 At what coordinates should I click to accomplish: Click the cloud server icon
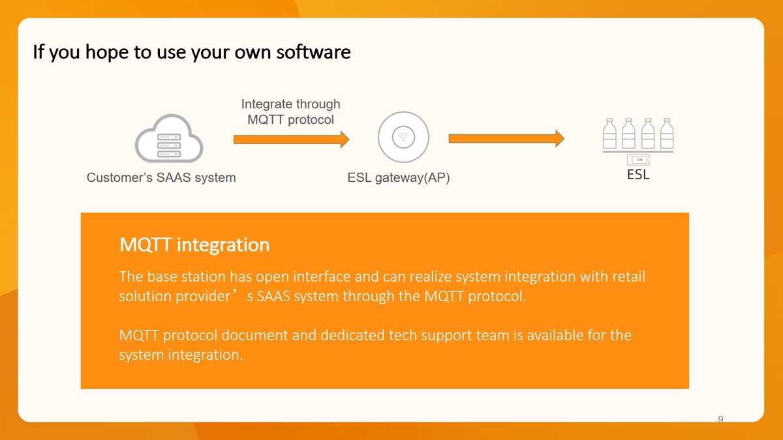point(168,139)
